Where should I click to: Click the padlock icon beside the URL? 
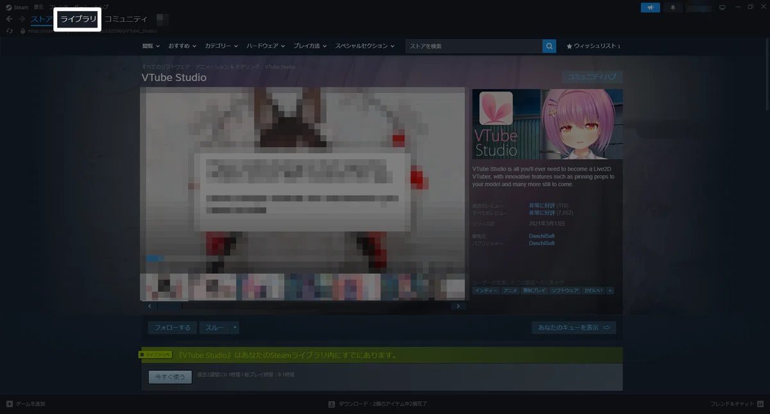(22, 30)
